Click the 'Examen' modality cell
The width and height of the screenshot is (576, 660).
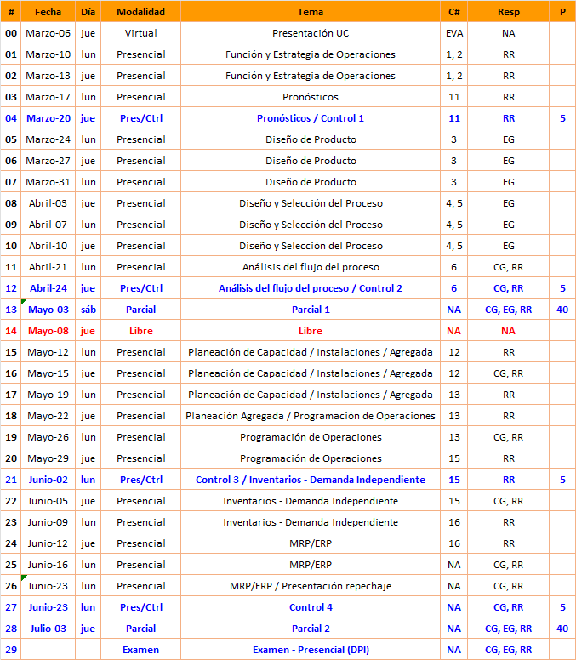tap(140, 650)
